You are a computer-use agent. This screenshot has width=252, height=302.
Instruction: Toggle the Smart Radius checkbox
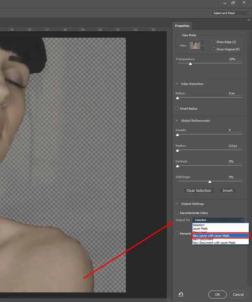pyautogui.click(x=177, y=109)
